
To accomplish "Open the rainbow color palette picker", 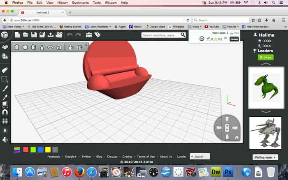I will (x=17, y=150).
